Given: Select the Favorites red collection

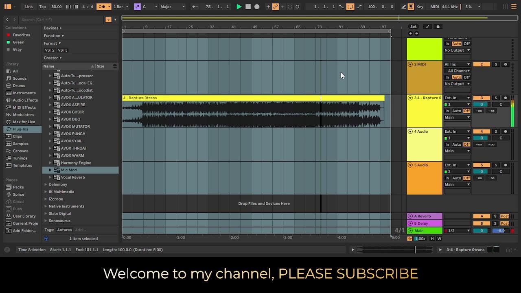Looking at the screenshot, I should [x=21, y=35].
